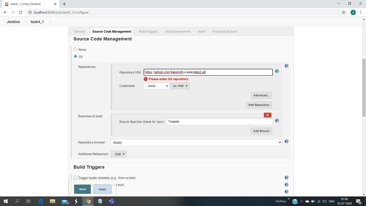Image resolution: width=366 pixels, height=206 pixels.
Task: Open the Post-build Actions tab
Action: (x=225, y=31)
